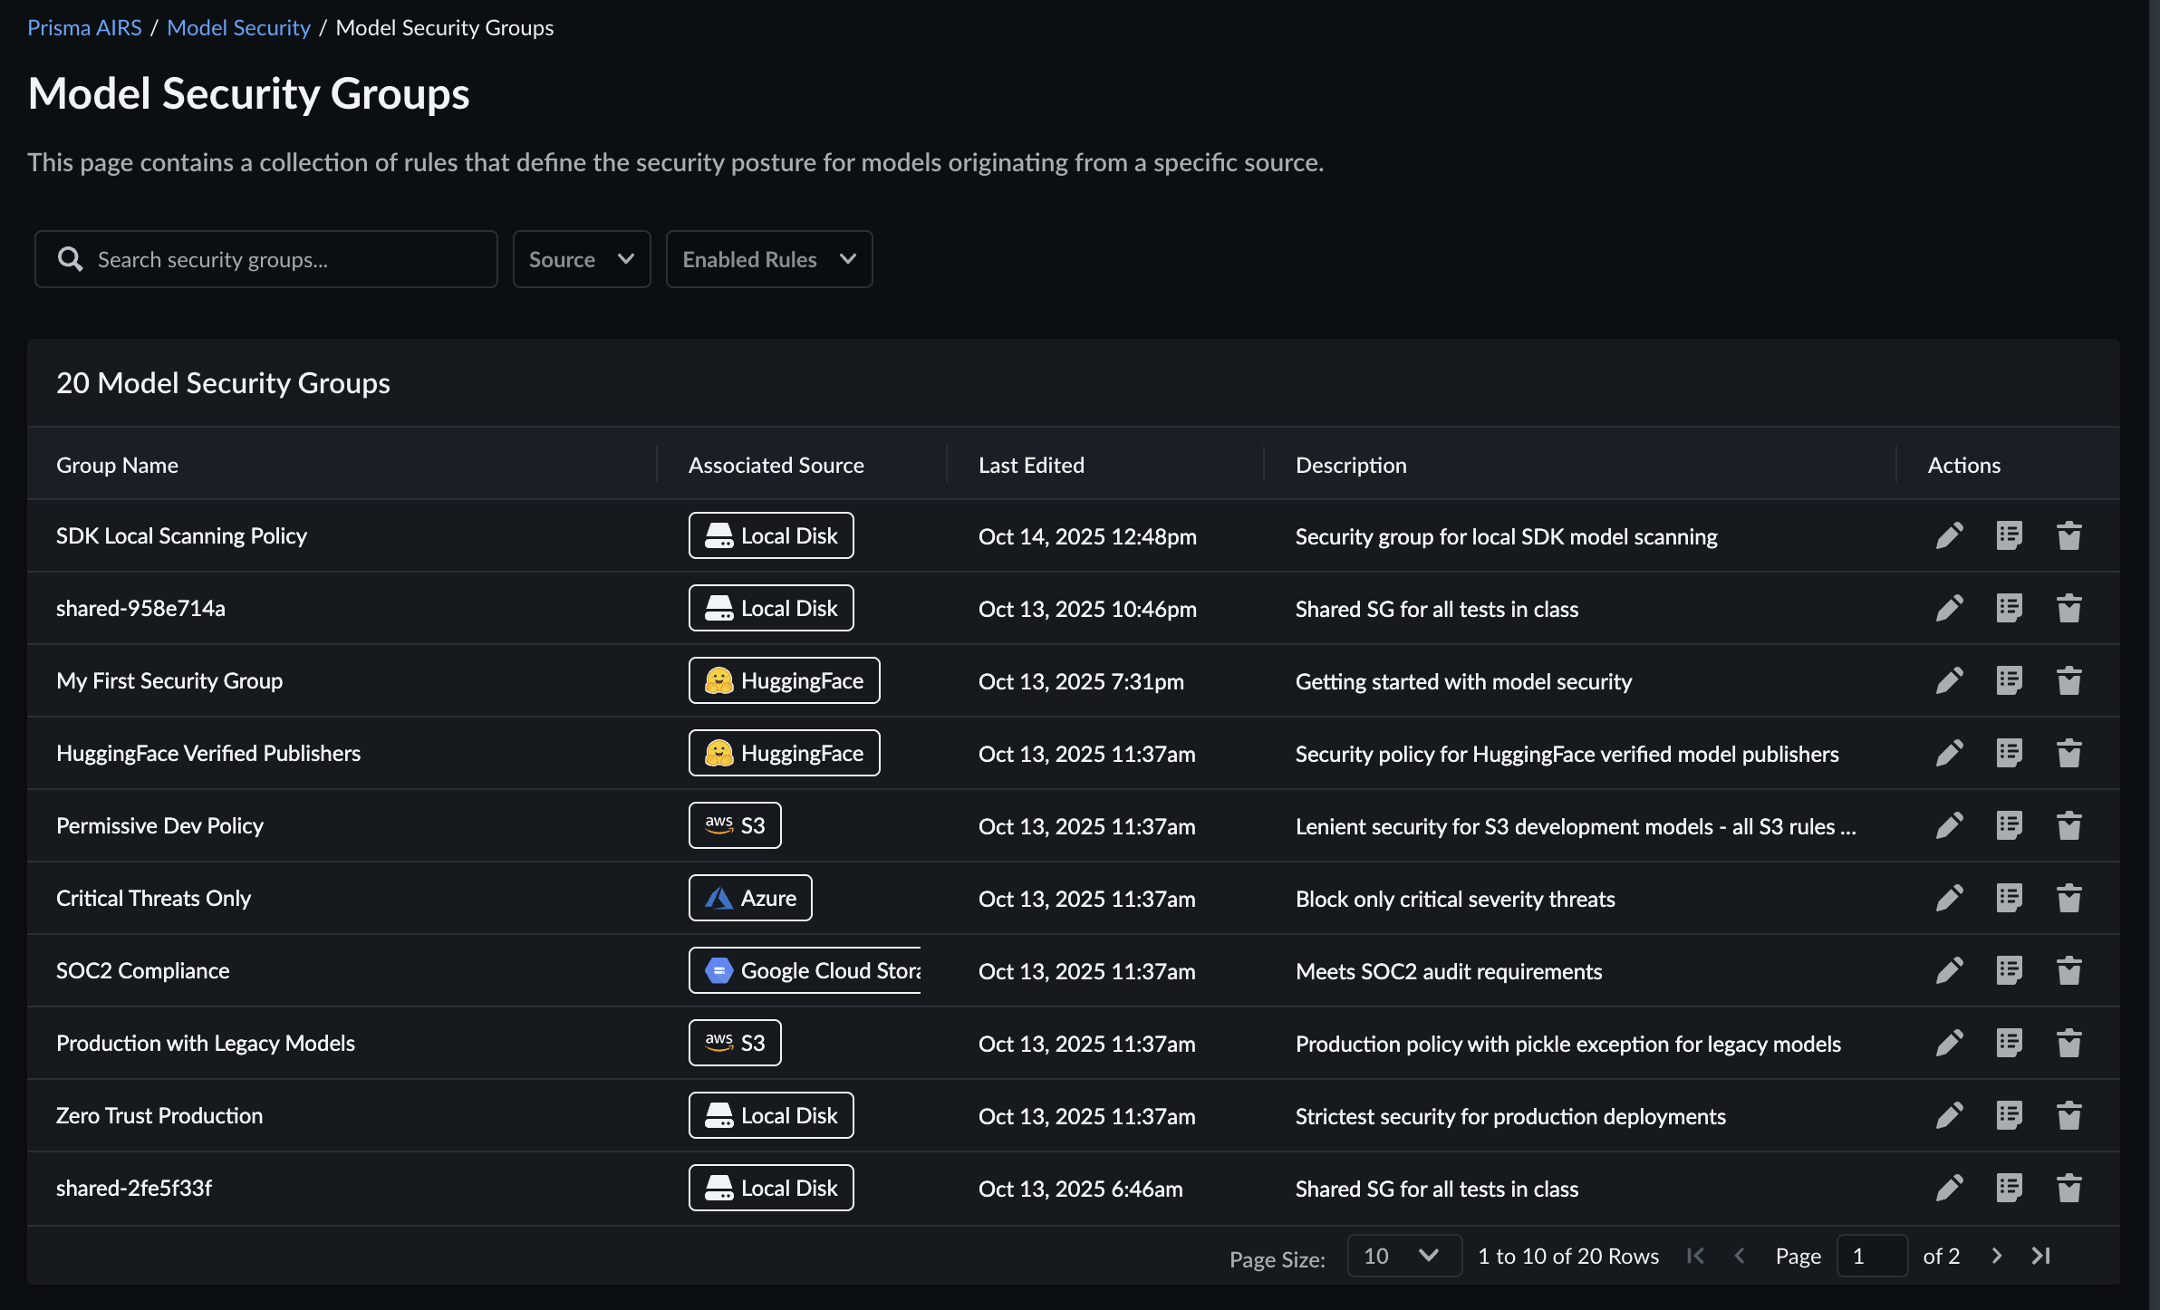This screenshot has height=1310, width=2160.
Task: Navigate to Prisma AIRS breadcrumb link
Action: pyautogui.click(x=84, y=27)
